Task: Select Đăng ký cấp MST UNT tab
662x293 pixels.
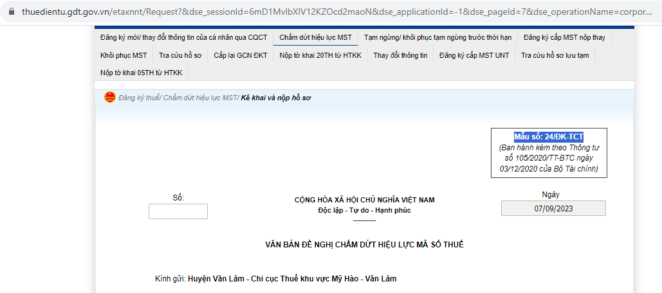Action: click(x=474, y=55)
